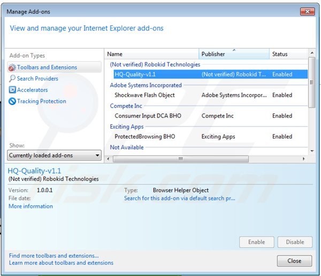The height and width of the screenshot is (276, 321).
Task: Click the Tracking Protection blocked-circle icon
Action: [x=12, y=101]
